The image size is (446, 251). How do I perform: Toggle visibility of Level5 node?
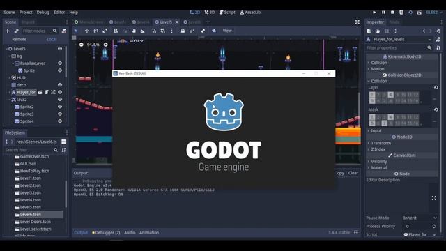[x=60, y=49]
